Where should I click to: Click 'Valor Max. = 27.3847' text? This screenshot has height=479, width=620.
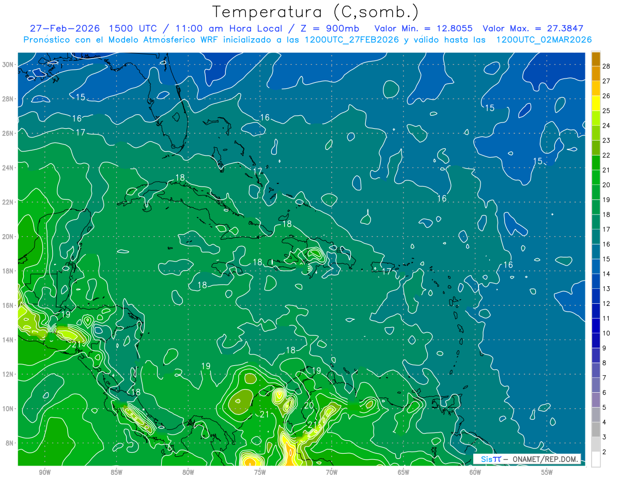pyautogui.click(x=533, y=28)
